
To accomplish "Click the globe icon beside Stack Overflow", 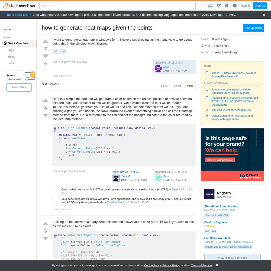I will [5, 43].
